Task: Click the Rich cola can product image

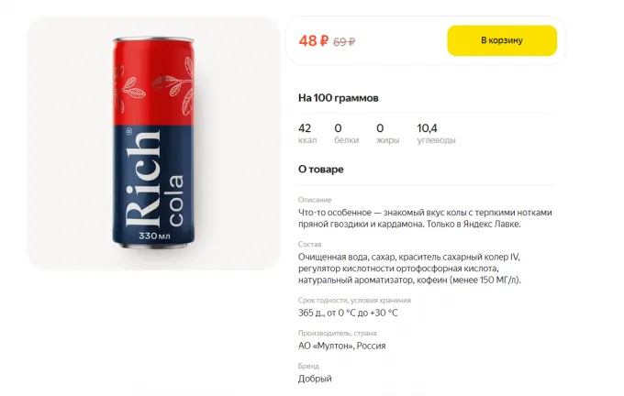Action: [153, 143]
